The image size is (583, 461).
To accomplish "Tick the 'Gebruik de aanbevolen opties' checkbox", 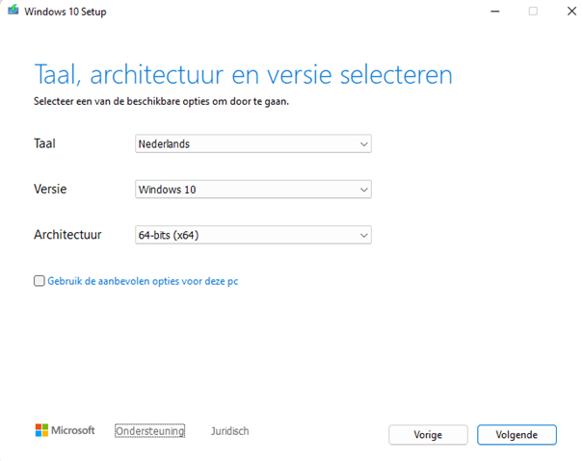I will [40, 281].
